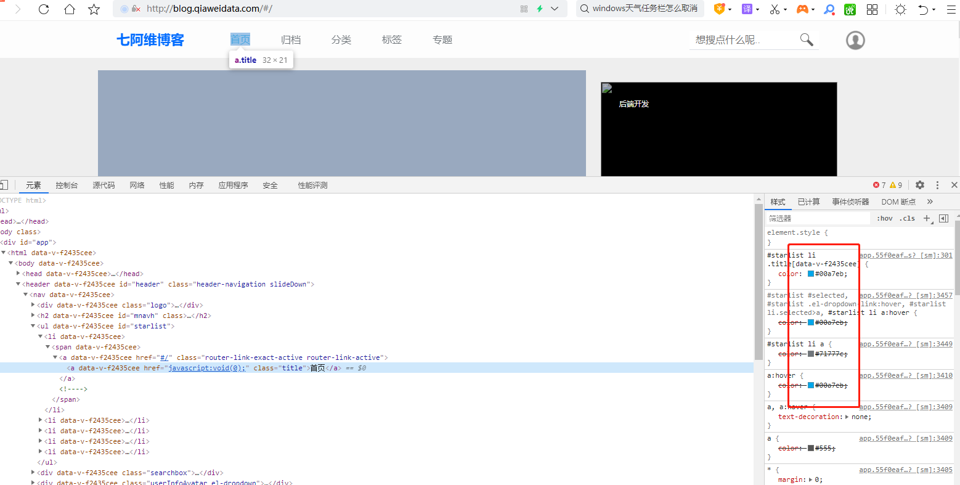Image resolution: width=960 pixels, height=485 pixels.
Task: Expand the address bar history chevron
Action: (x=555, y=9)
